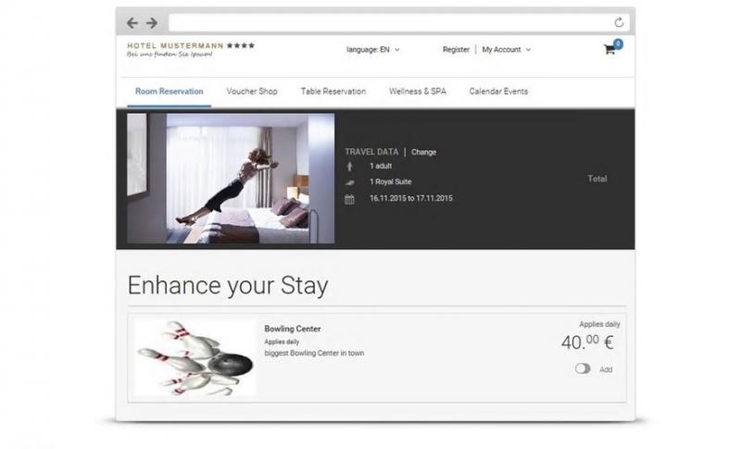
Task: Go to Wellness & SPA tab
Action: (x=418, y=91)
